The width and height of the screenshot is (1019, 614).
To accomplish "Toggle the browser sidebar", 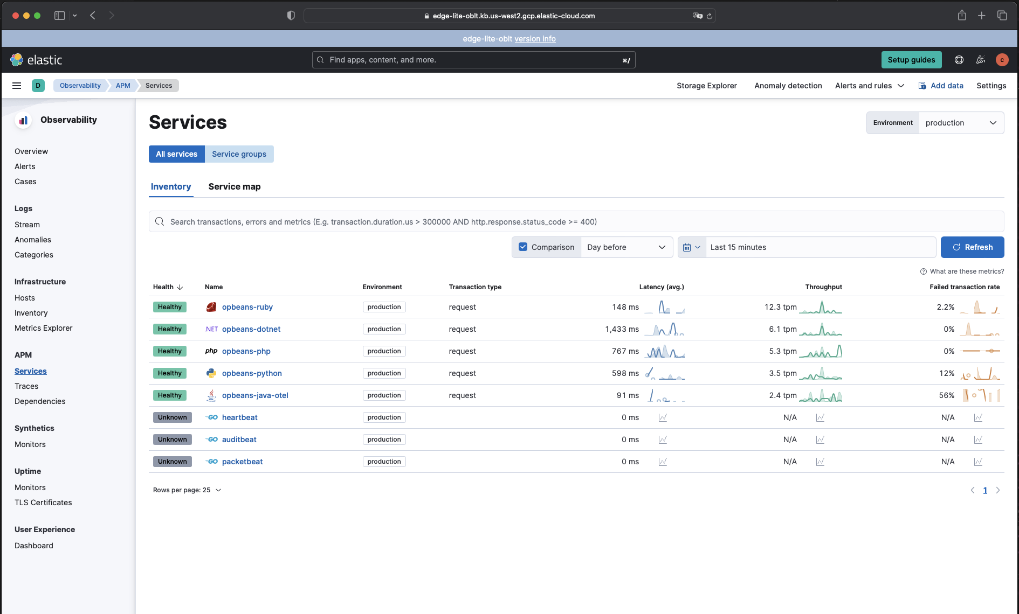I will [x=60, y=16].
